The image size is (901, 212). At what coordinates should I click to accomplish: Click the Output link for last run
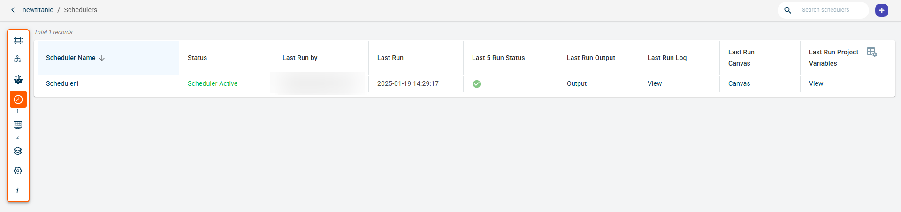576,83
